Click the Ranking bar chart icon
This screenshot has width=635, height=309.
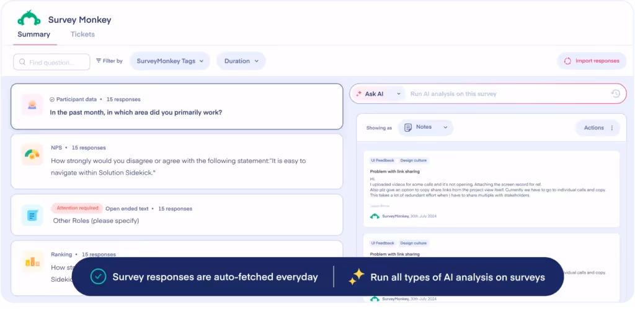coord(32,262)
